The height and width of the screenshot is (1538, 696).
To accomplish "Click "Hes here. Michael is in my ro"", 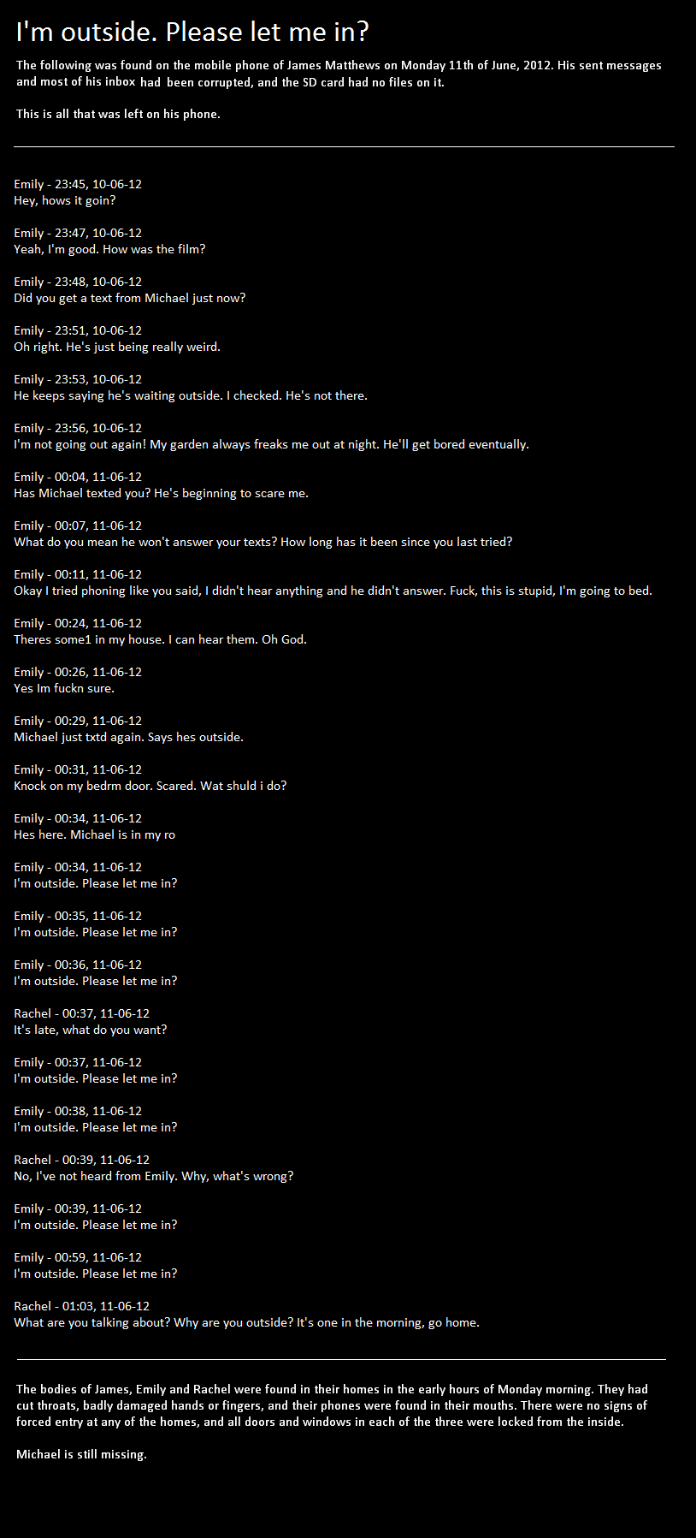I will pos(94,834).
